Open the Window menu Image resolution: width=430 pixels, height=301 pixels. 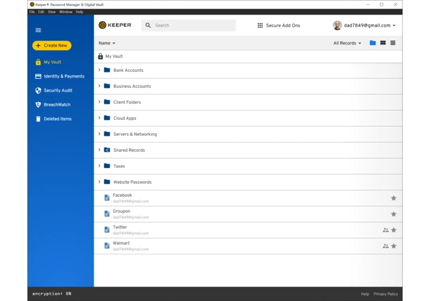tap(66, 12)
